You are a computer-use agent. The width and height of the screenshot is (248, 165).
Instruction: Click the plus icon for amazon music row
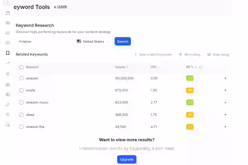coord(225,102)
